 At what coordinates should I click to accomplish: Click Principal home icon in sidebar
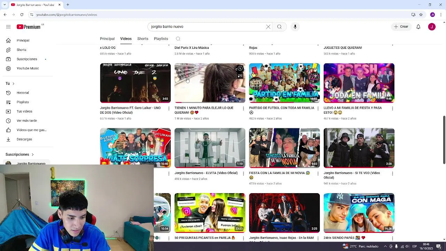(8, 40)
